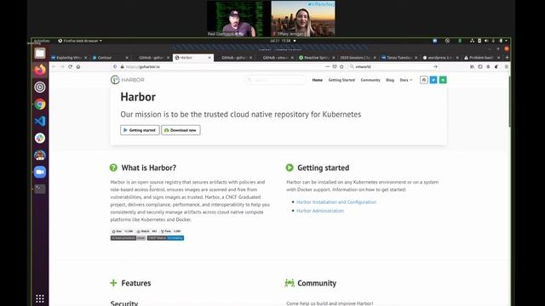
Task: Expand the Docs dropdown in the Harbor navbar
Action: [x=405, y=80]
